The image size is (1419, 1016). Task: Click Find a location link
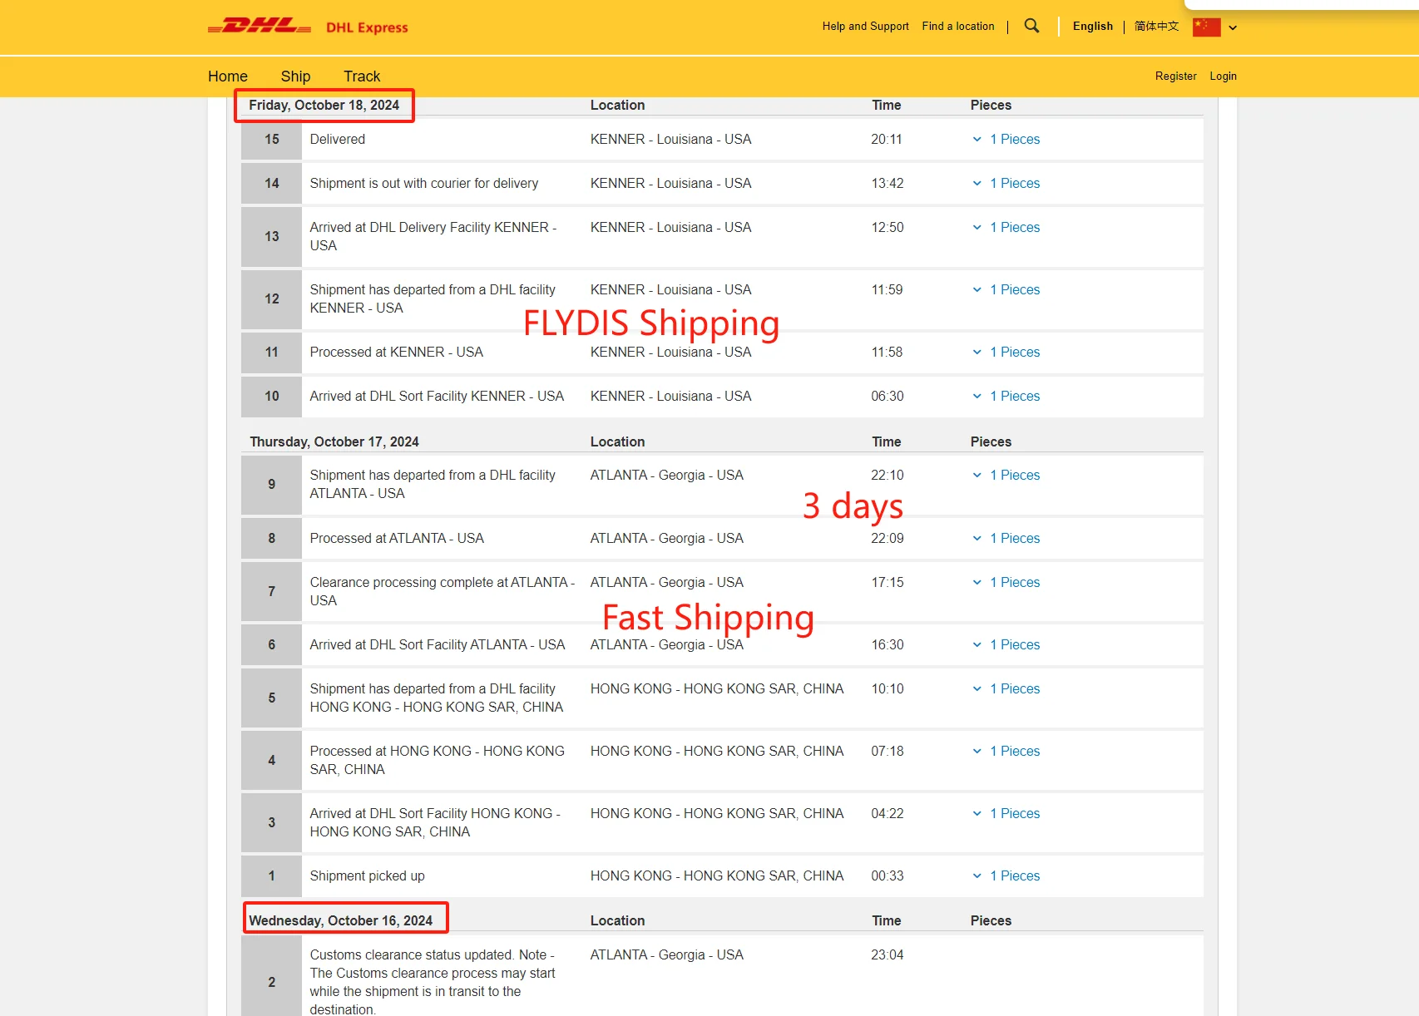(x=957, y=27)
